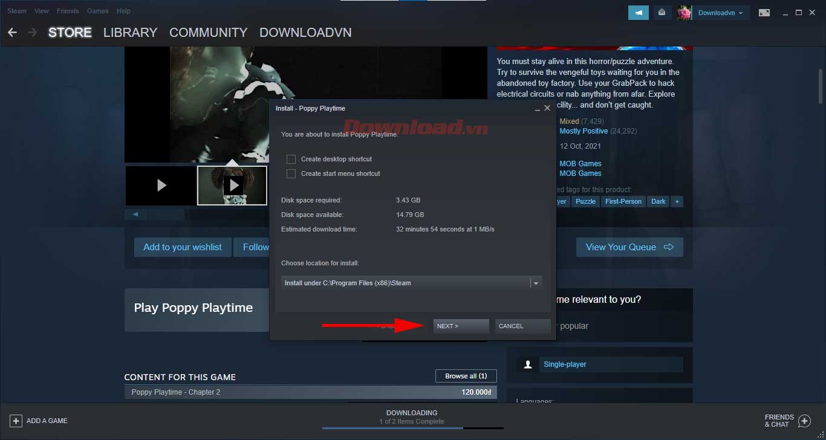Image resolution: width=826 pixels, height=440 pixels.
Task: Click the rose profile avatar
Action: pos(684,13)
